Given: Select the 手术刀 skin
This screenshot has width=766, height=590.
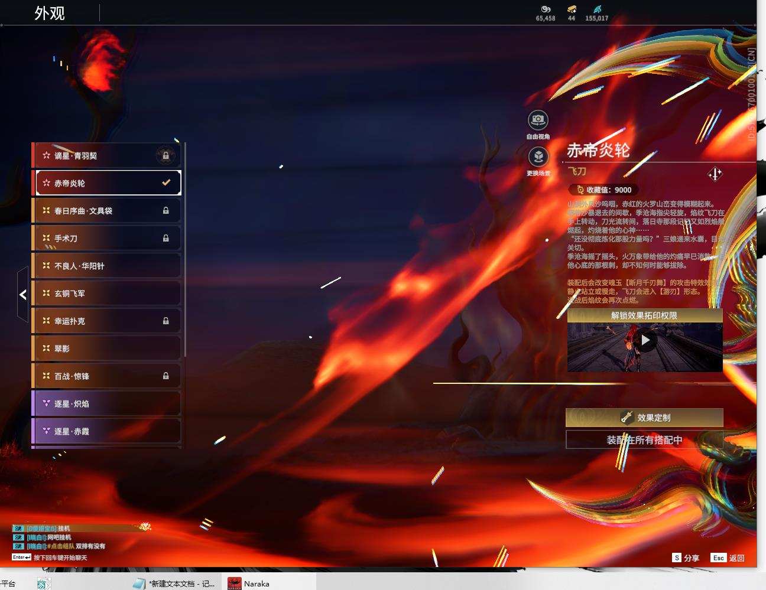Looking at the screenshot, I should coord(106,238).
